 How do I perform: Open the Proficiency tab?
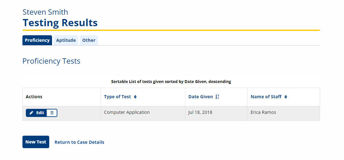tap(37, 40)
